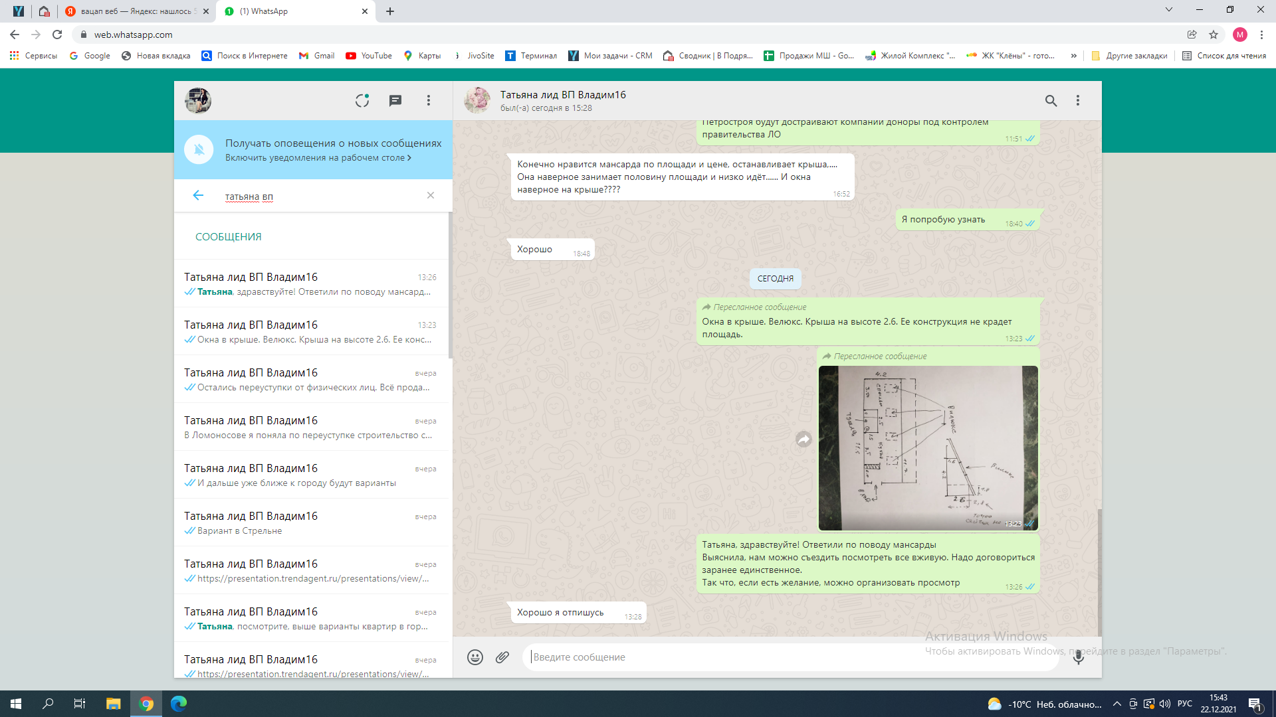Start a new chat via message icon
Screen dimensions: 1276x717
[395, 100]
